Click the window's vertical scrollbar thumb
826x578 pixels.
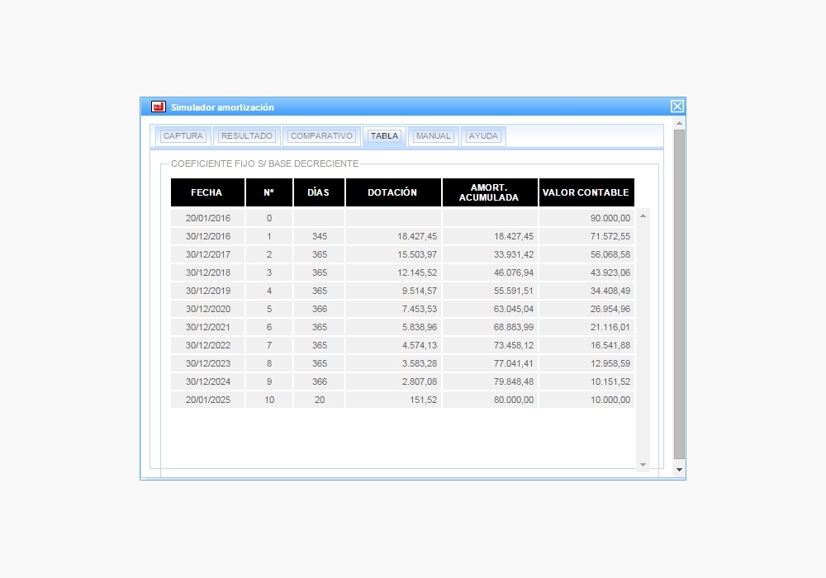(x=679, y=293)
